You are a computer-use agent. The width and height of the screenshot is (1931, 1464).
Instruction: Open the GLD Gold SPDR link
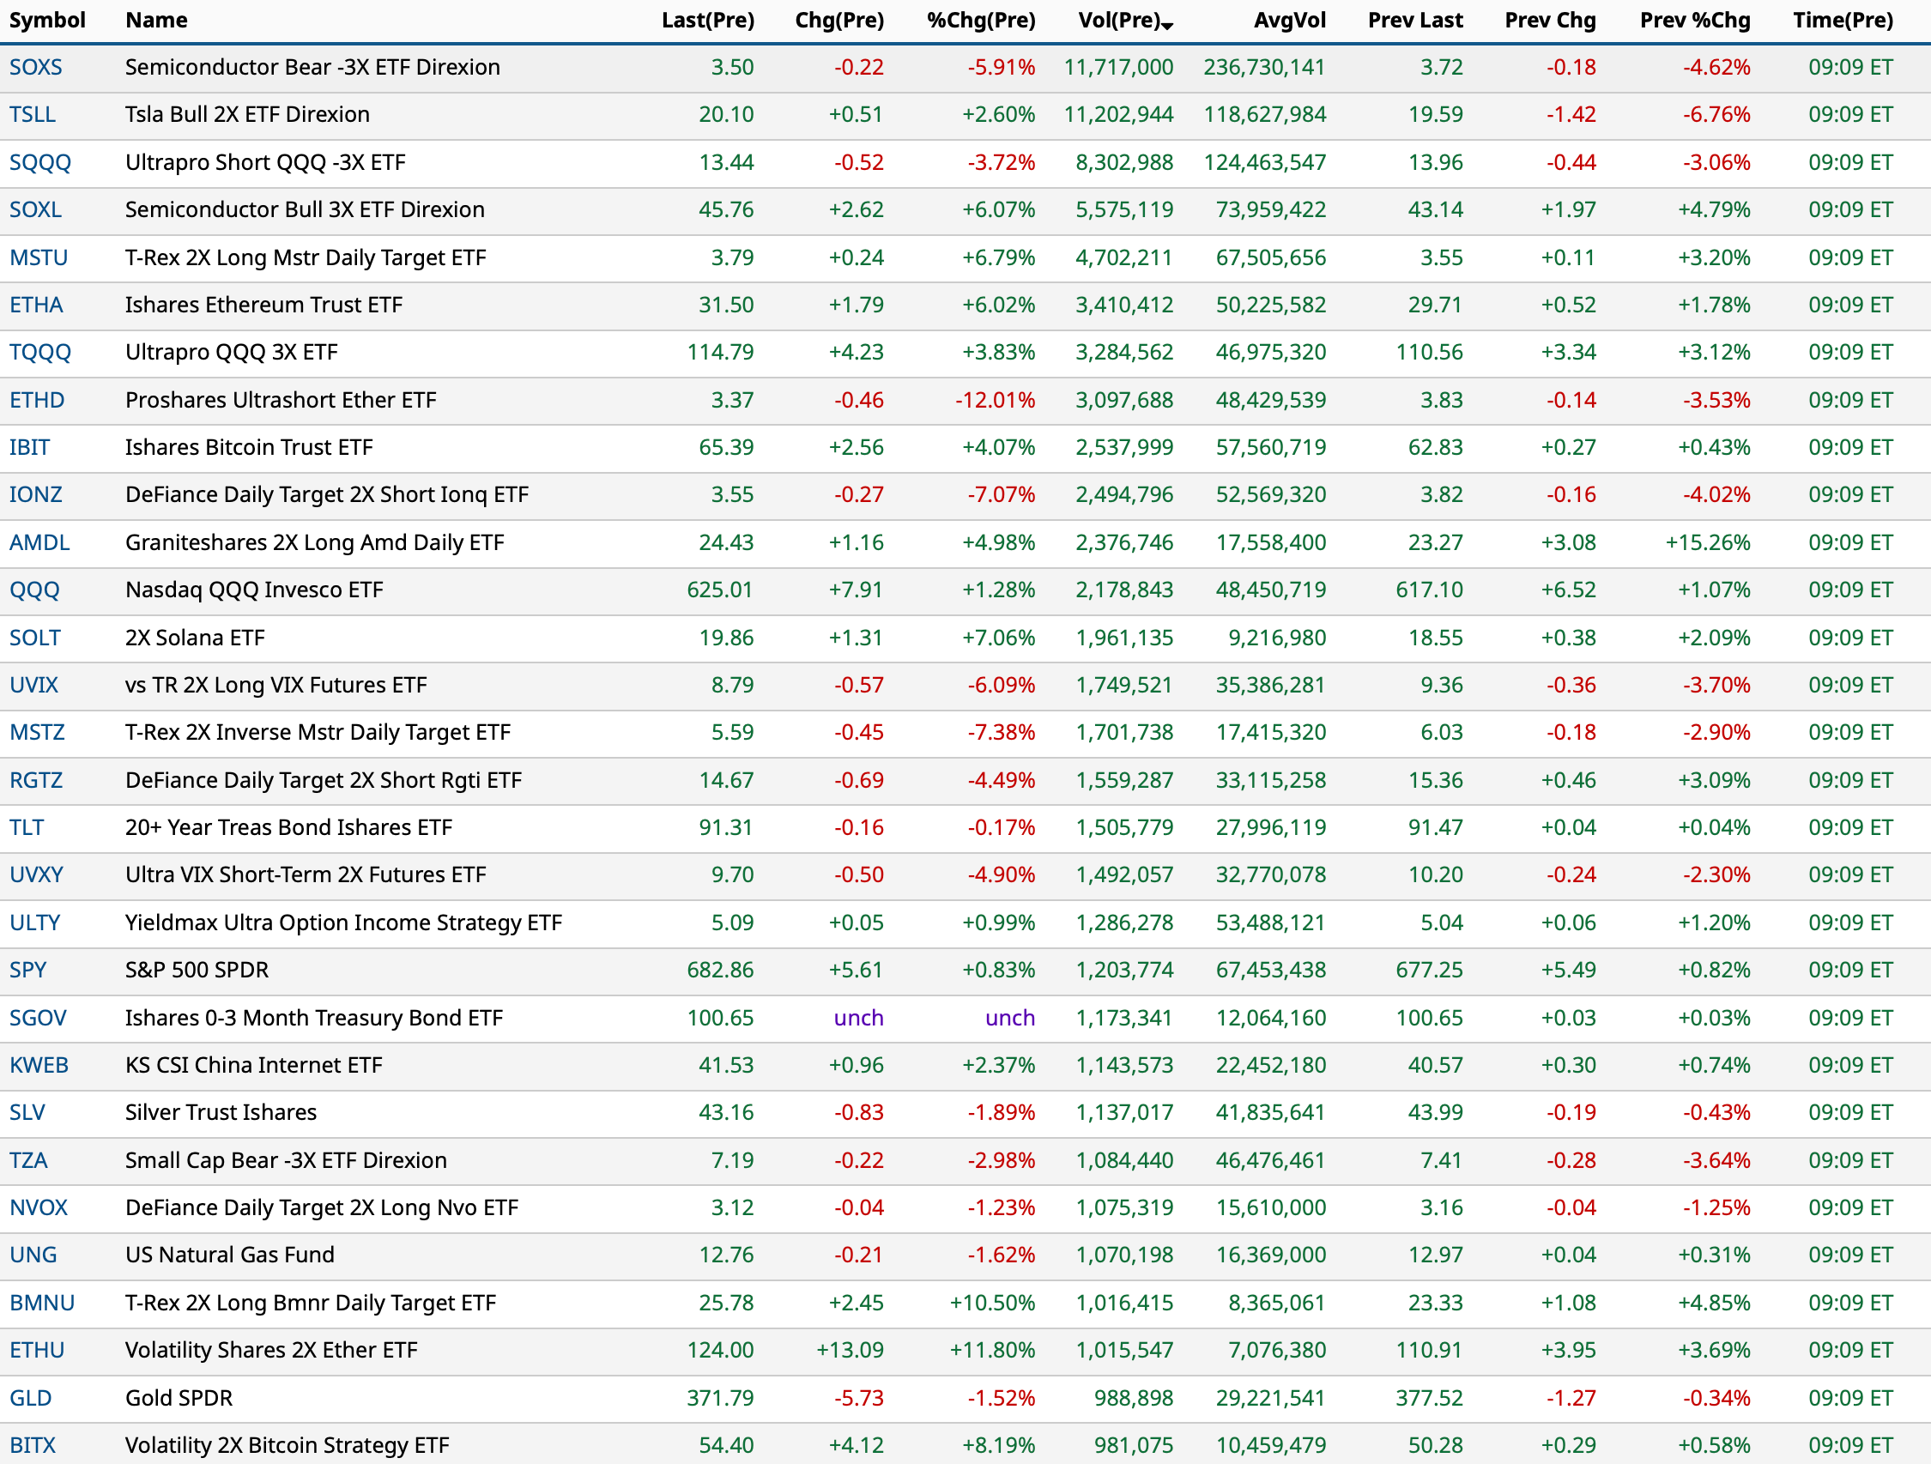[x=31, y=1398]
